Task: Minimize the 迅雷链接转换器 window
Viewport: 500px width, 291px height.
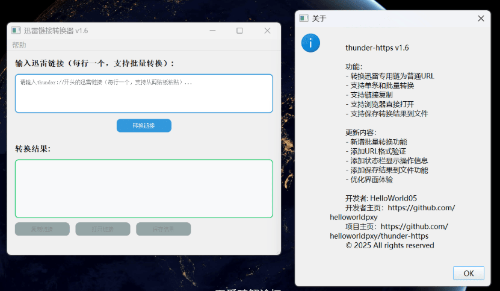Action: tap(212, 31)
